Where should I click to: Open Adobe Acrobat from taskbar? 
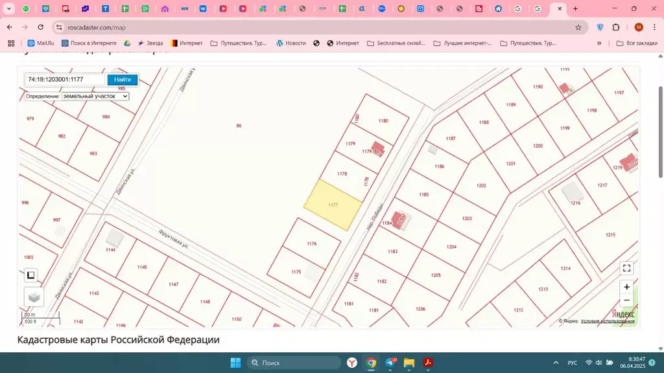pyautogui.click(x=428, y=363)
